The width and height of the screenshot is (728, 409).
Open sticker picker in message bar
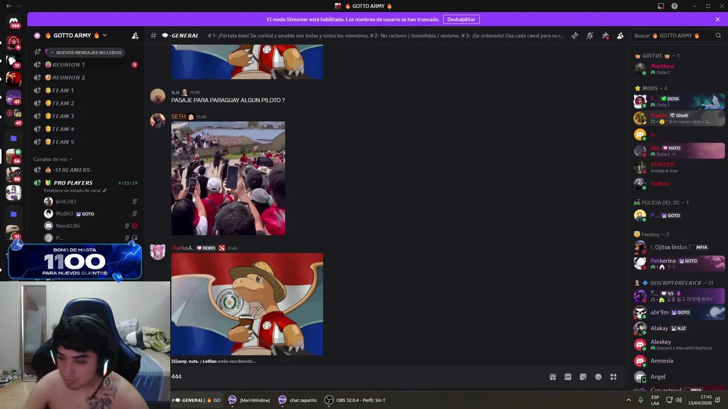583,377
